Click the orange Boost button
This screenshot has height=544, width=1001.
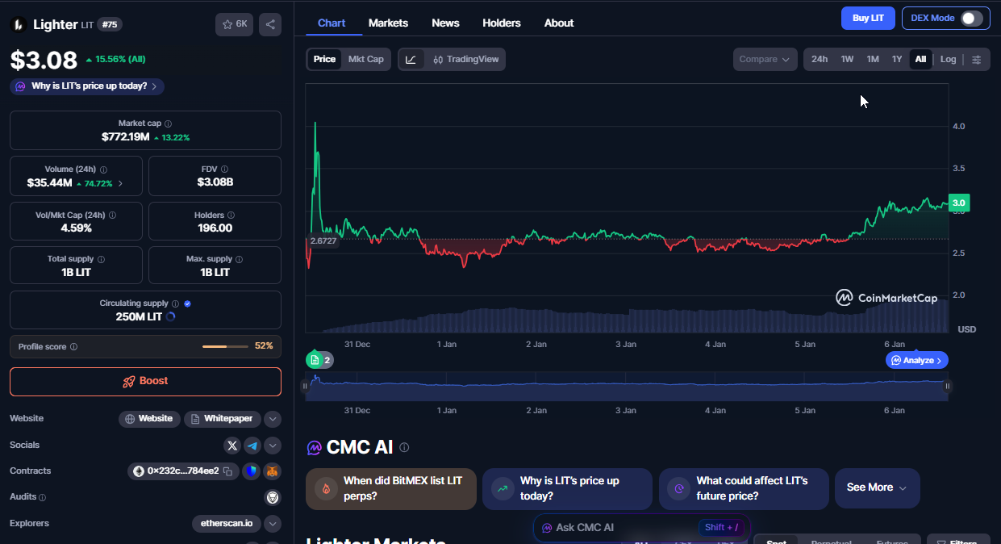point(145,381)
